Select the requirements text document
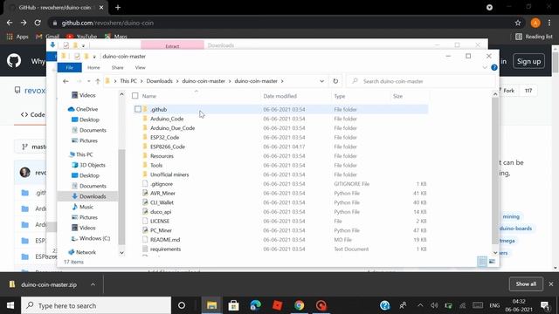The width and height of the screenshot is (559, 314). (x=165, y=249)
